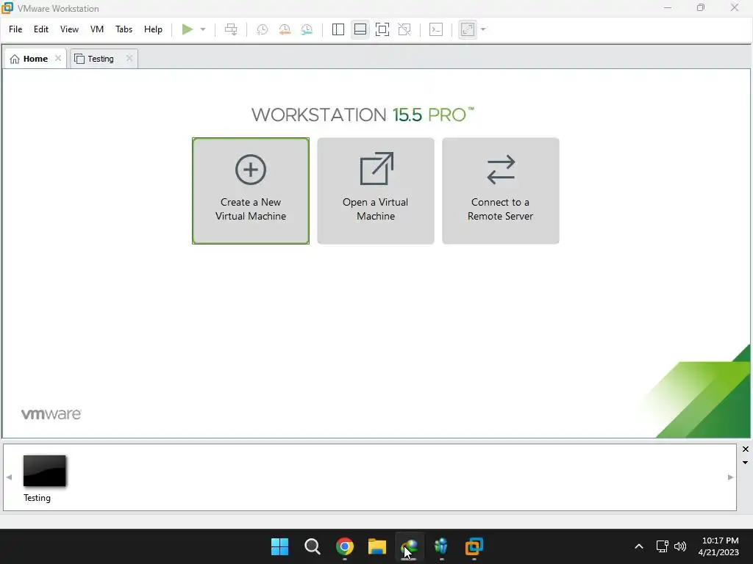Click the stretch guest display icon

(x=468, y=29)
